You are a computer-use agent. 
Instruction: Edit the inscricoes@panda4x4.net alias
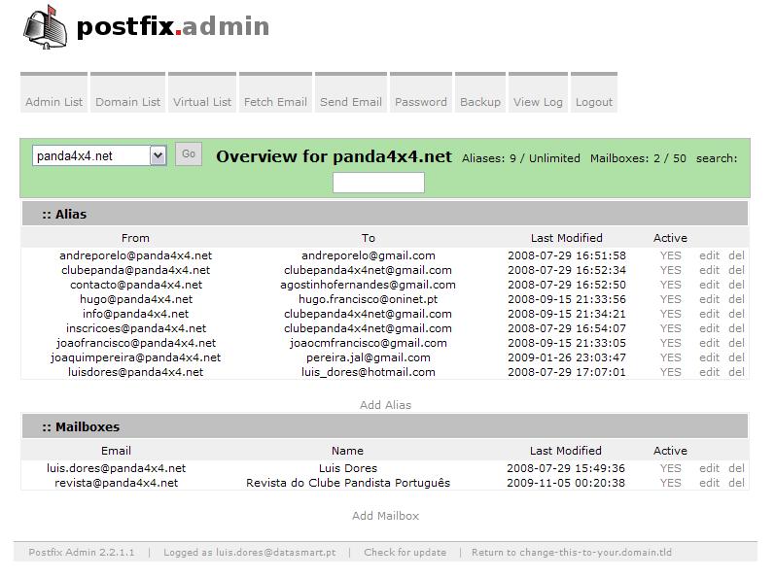click(709, 328)
